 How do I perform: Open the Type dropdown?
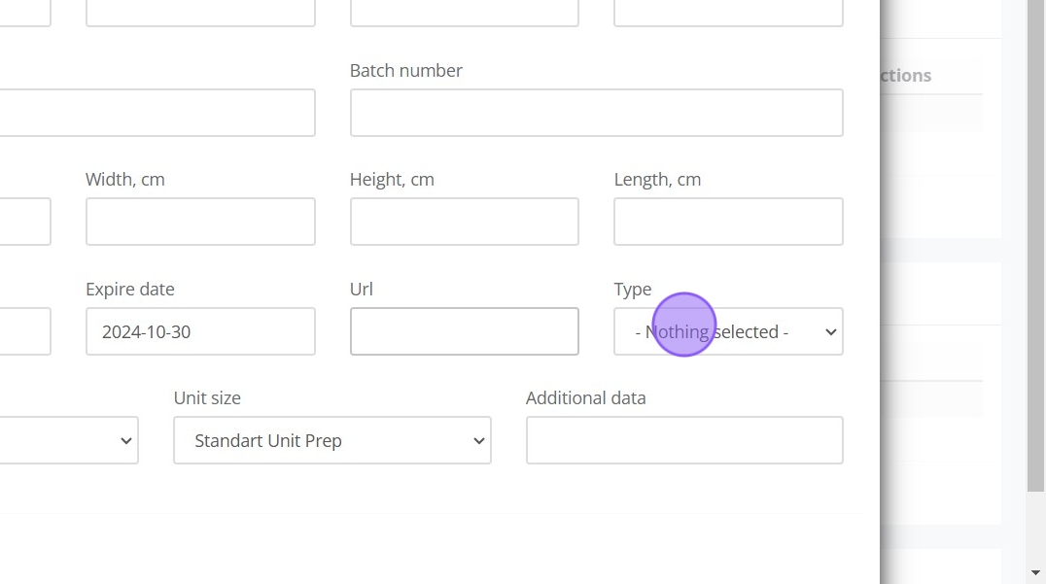(x=728, y=331)
